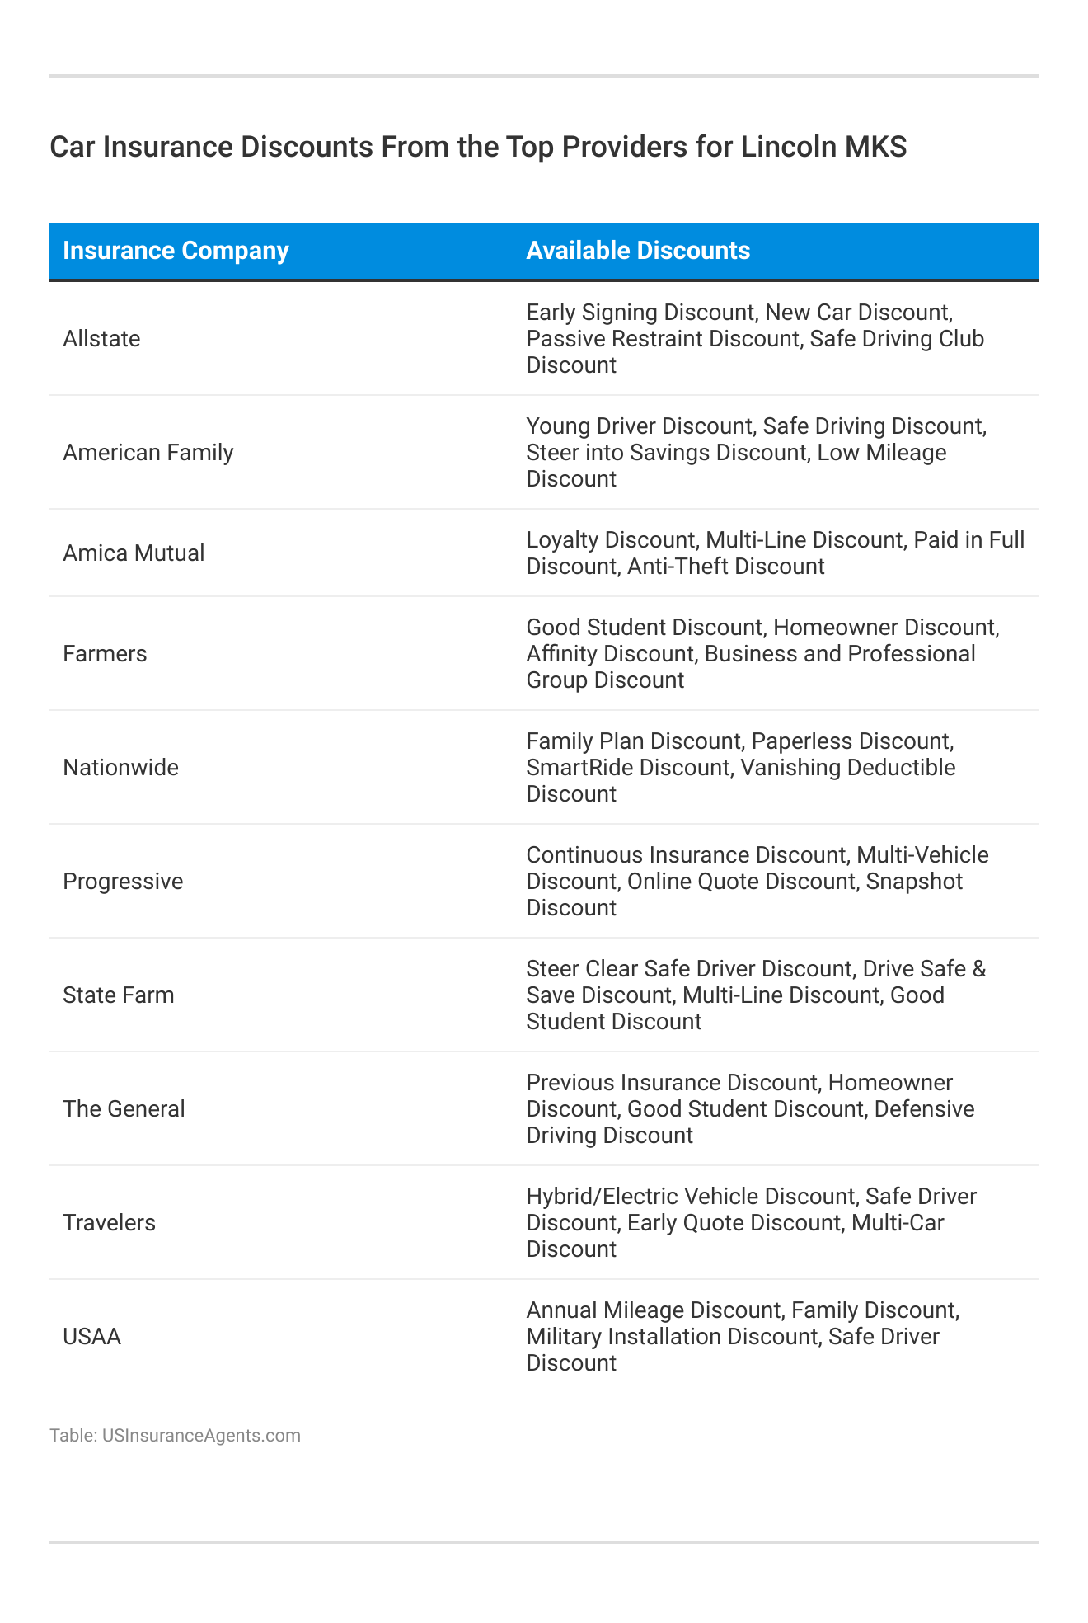The height and width of the screenshot is (1623, 1088).
Task: Click on Amica Mutual in the table
Action: click(134, 553)
